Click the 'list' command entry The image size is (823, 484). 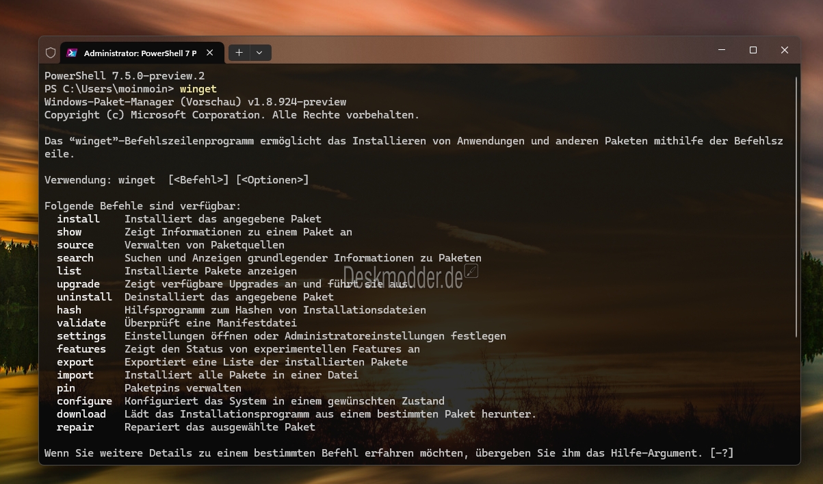pos(69,271)
